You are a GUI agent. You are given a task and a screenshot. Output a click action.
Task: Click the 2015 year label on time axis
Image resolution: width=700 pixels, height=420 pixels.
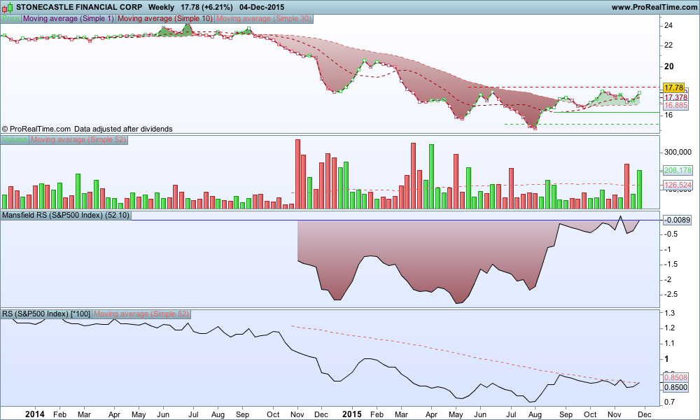point(352,414)
